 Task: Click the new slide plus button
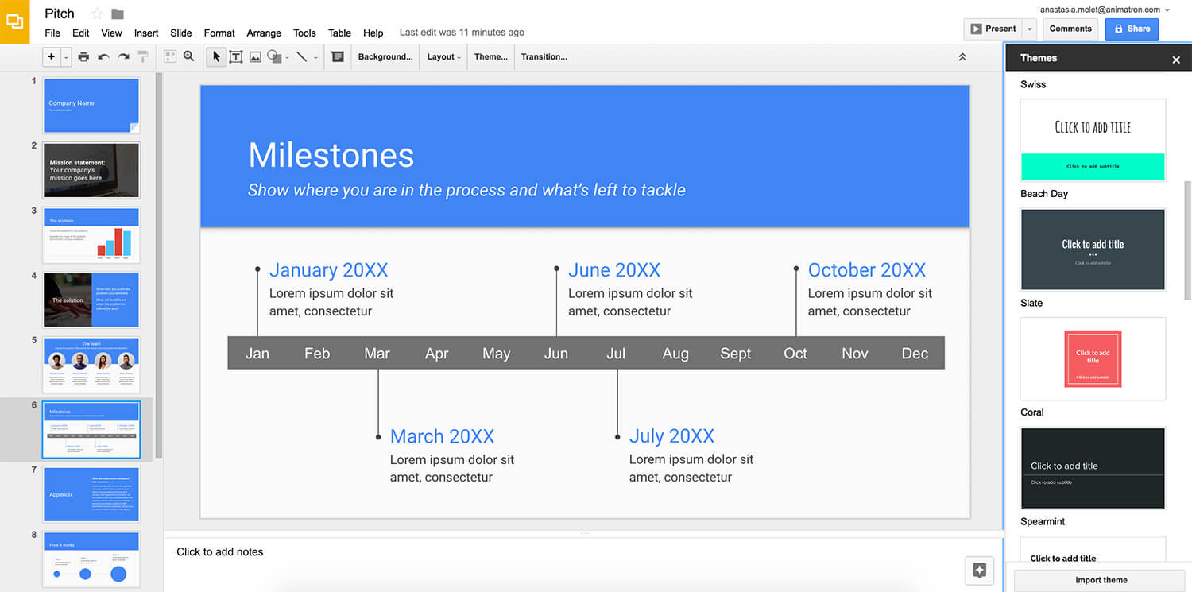52,56
